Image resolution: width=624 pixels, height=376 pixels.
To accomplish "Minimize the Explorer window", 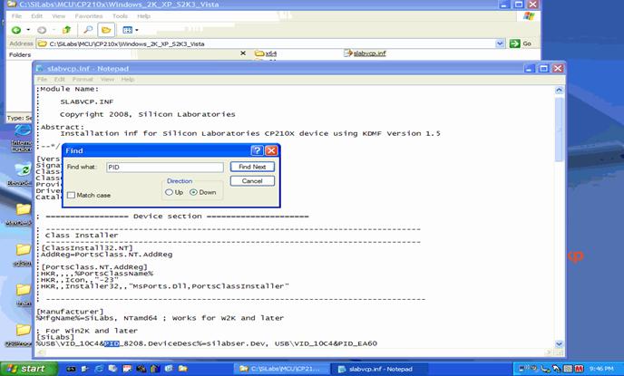I will coord(503,5).
